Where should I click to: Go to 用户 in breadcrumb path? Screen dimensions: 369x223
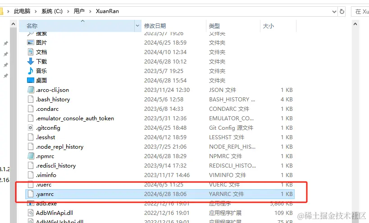79,11
